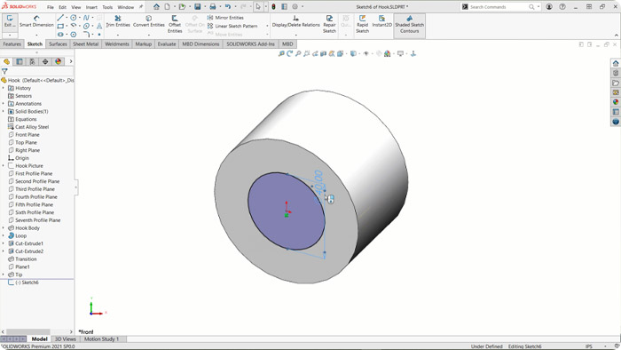Expand the Loop feature
Viewport: 621px width, 350px height.
coord(4,235)
